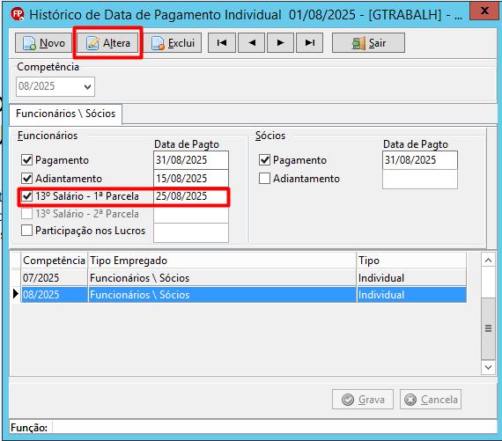Click the Cancela button

point(431,400)
